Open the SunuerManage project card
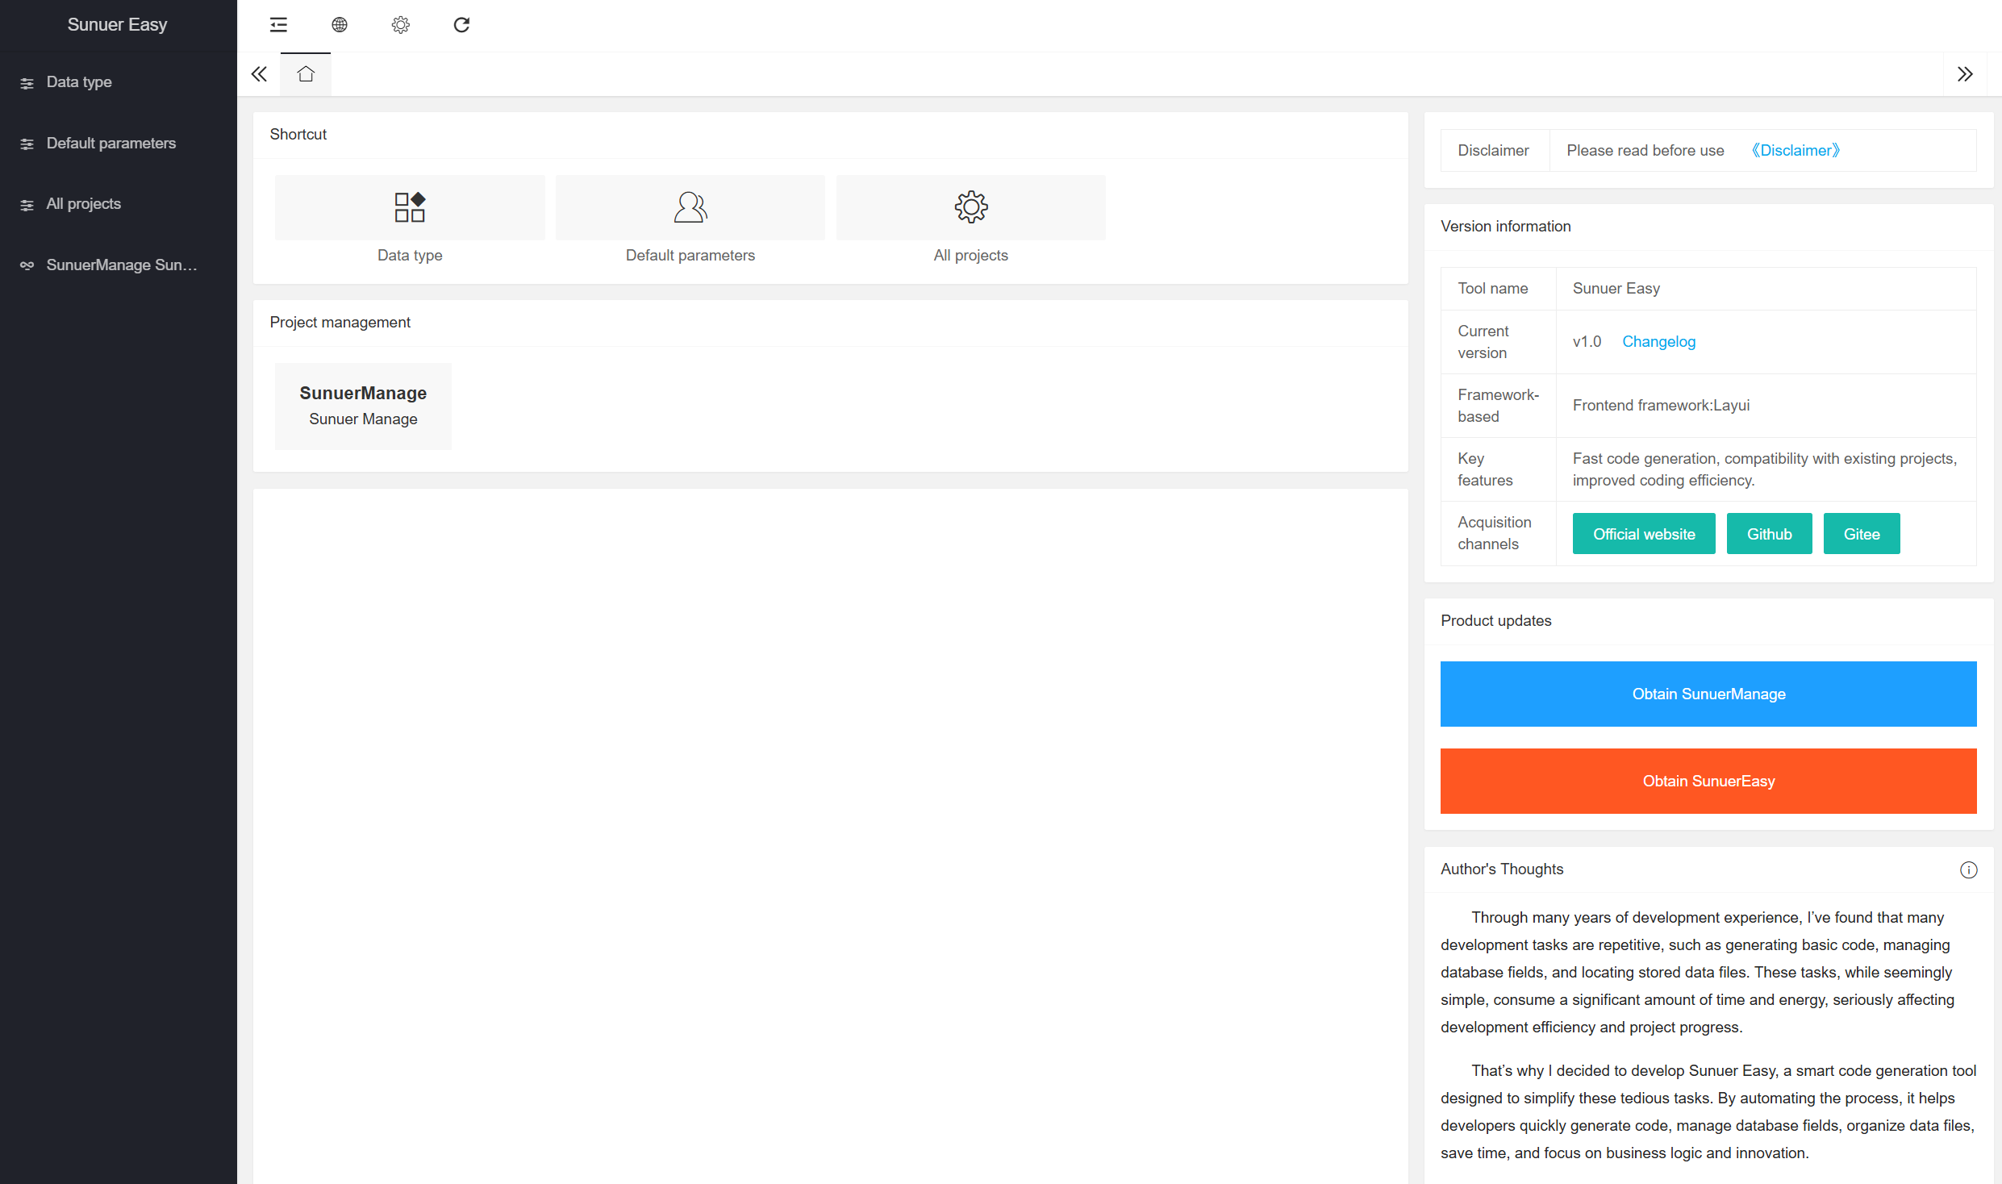 363,406
